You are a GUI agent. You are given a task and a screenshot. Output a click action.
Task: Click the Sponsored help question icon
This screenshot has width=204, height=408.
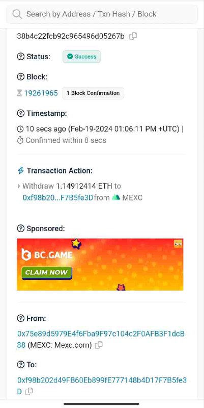(x=20, y=228)
